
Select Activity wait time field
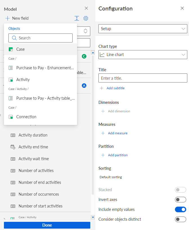[34, 159]
